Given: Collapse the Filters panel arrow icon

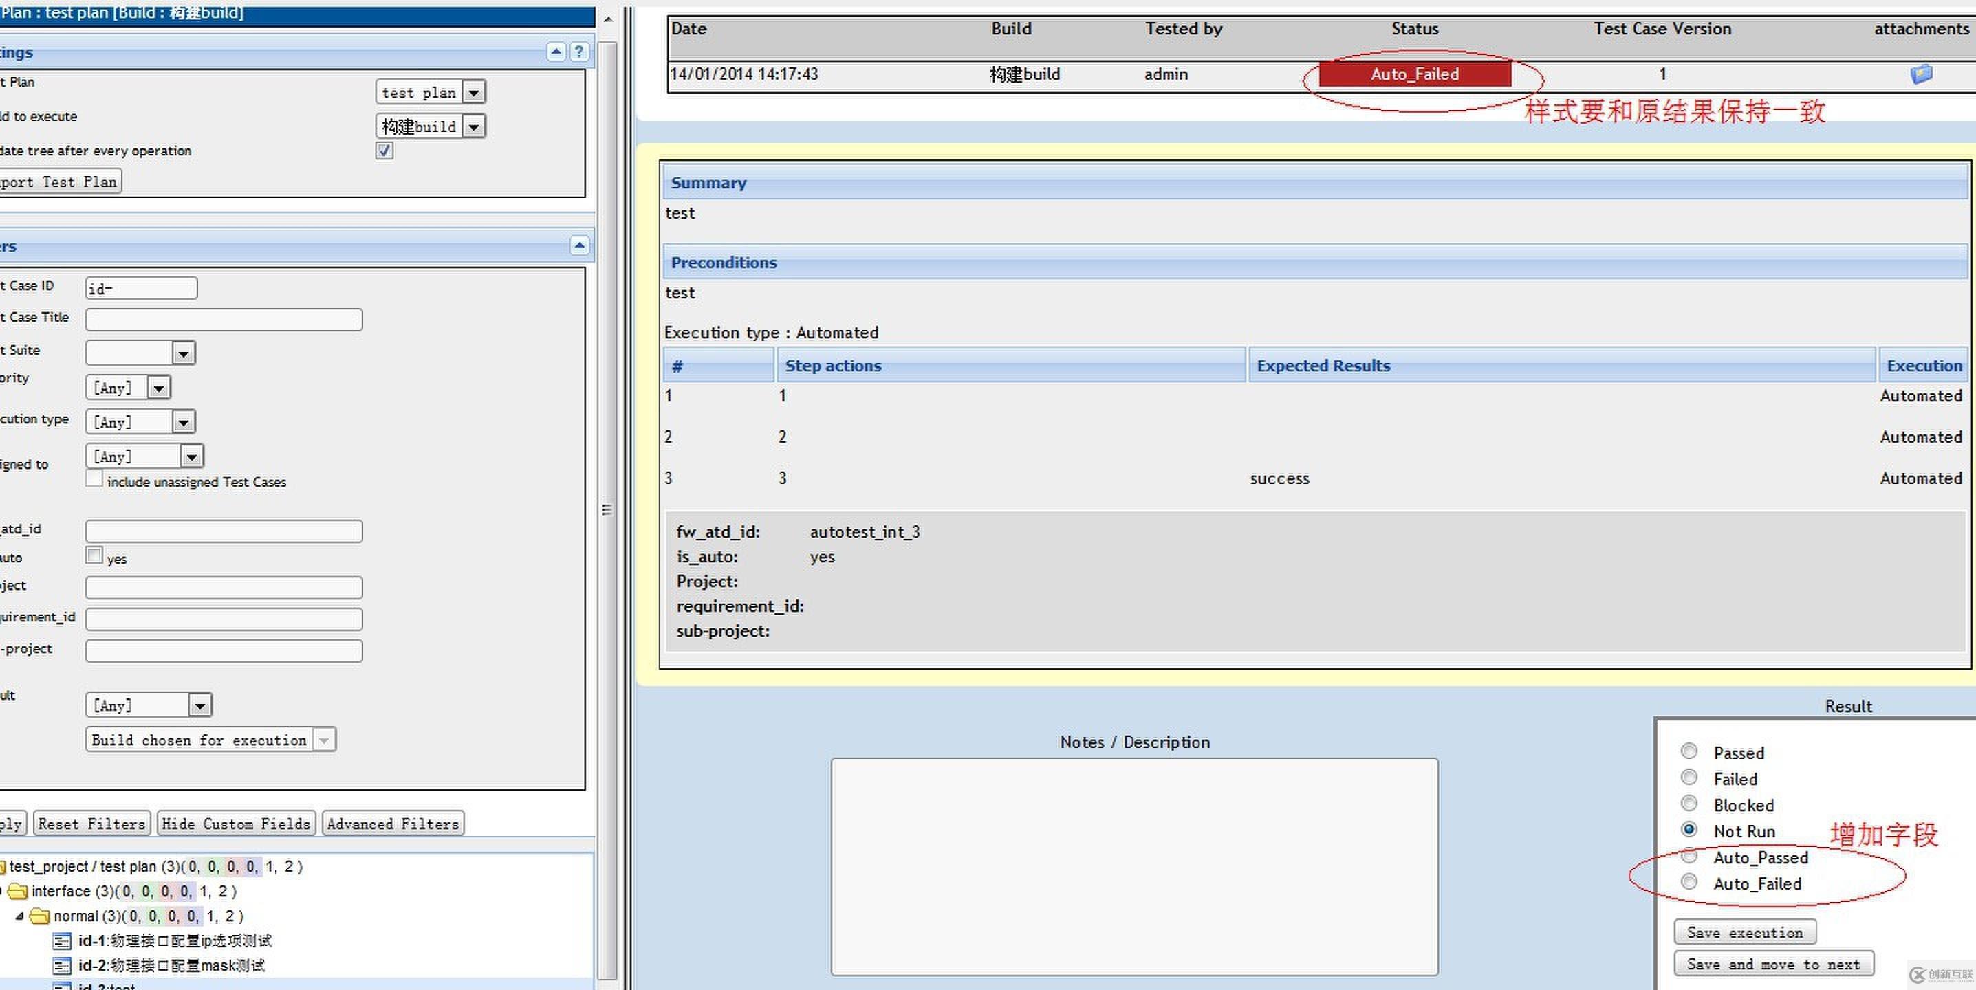Looking at the screenshot, I should [579, 245].
